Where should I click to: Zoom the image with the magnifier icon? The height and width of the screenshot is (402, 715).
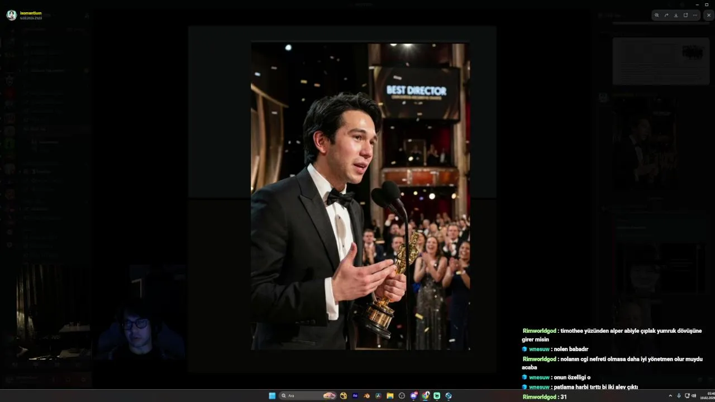(657, 16)
